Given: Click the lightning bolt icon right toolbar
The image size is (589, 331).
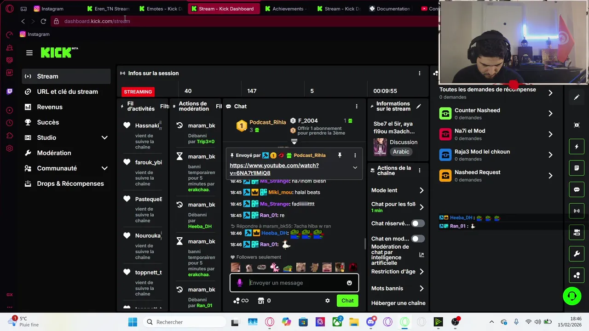Looking at the screenshot, I should (577, 147).
